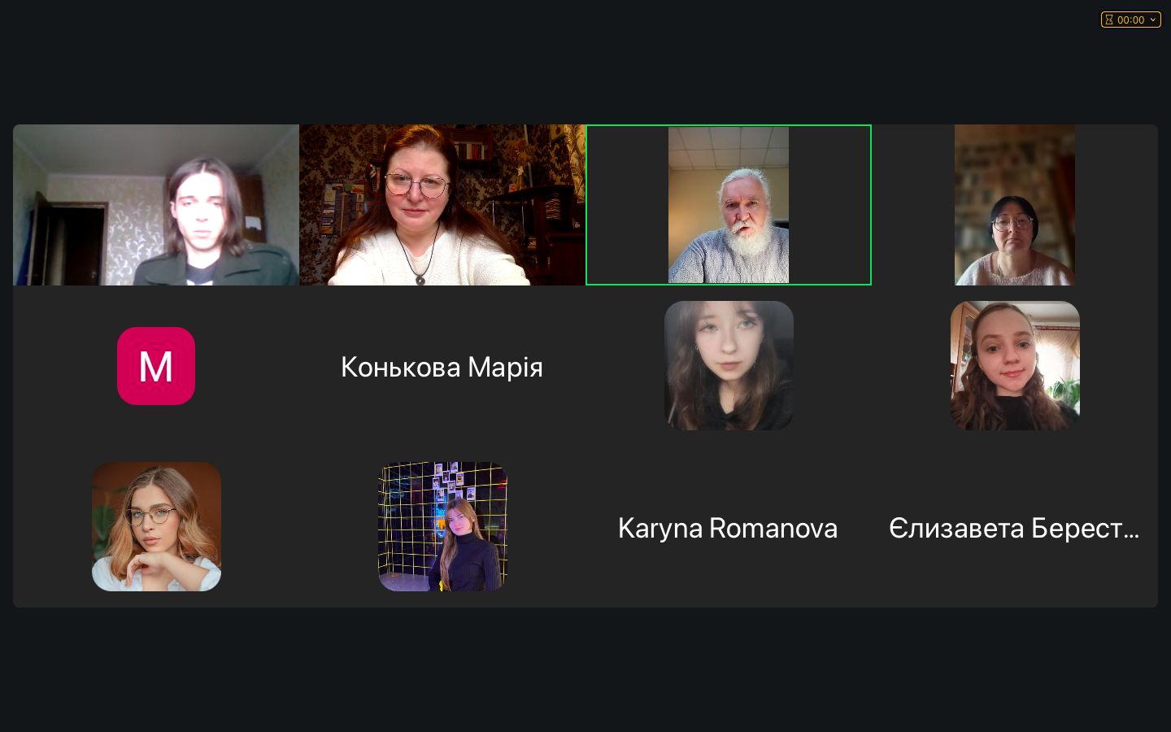Click the green active-speaker highlight border
The width and height of the screenshot is (1171, 732).
(x=729, y=125)
